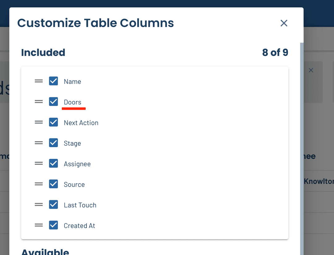Close the Customize Table Columns dialog

284,23
